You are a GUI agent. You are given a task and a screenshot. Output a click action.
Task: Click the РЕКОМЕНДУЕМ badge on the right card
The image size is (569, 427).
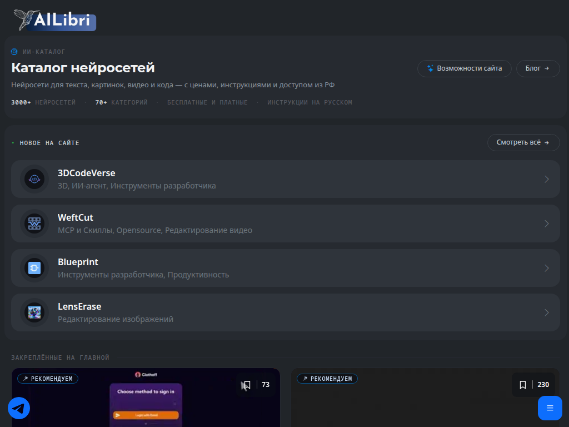[327, 379]
